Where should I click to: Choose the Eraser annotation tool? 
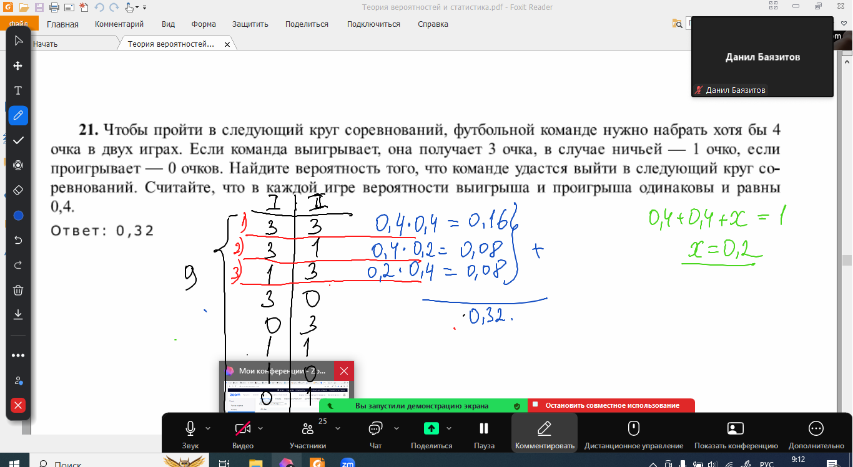(x=18, y=190)
